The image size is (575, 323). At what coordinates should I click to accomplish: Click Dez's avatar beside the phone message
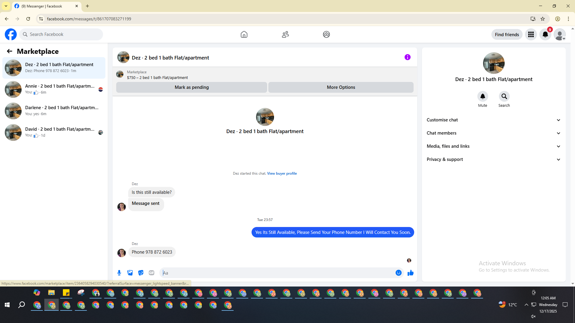(122, 253)
